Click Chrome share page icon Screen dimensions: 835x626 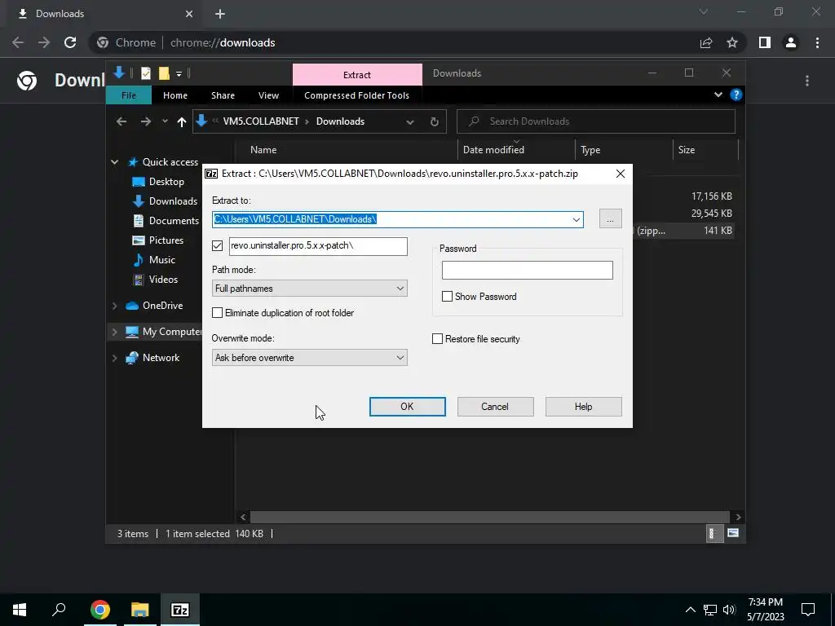tap(706, 42)
